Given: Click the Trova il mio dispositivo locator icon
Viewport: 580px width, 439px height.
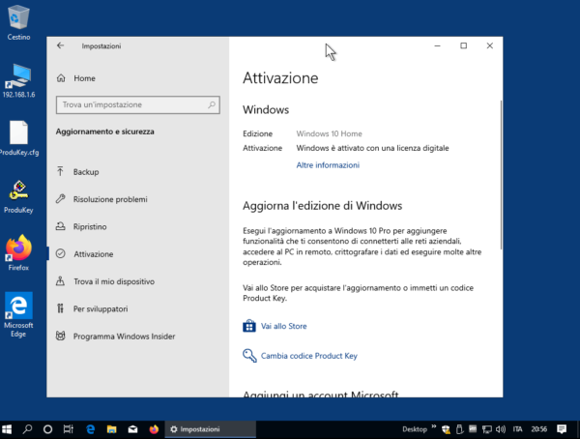Looking at the screenshot, I should pos(60,281).
